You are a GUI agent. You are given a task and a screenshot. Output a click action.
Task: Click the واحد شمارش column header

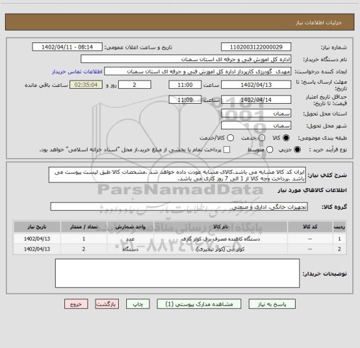click(x=130, y=227)
